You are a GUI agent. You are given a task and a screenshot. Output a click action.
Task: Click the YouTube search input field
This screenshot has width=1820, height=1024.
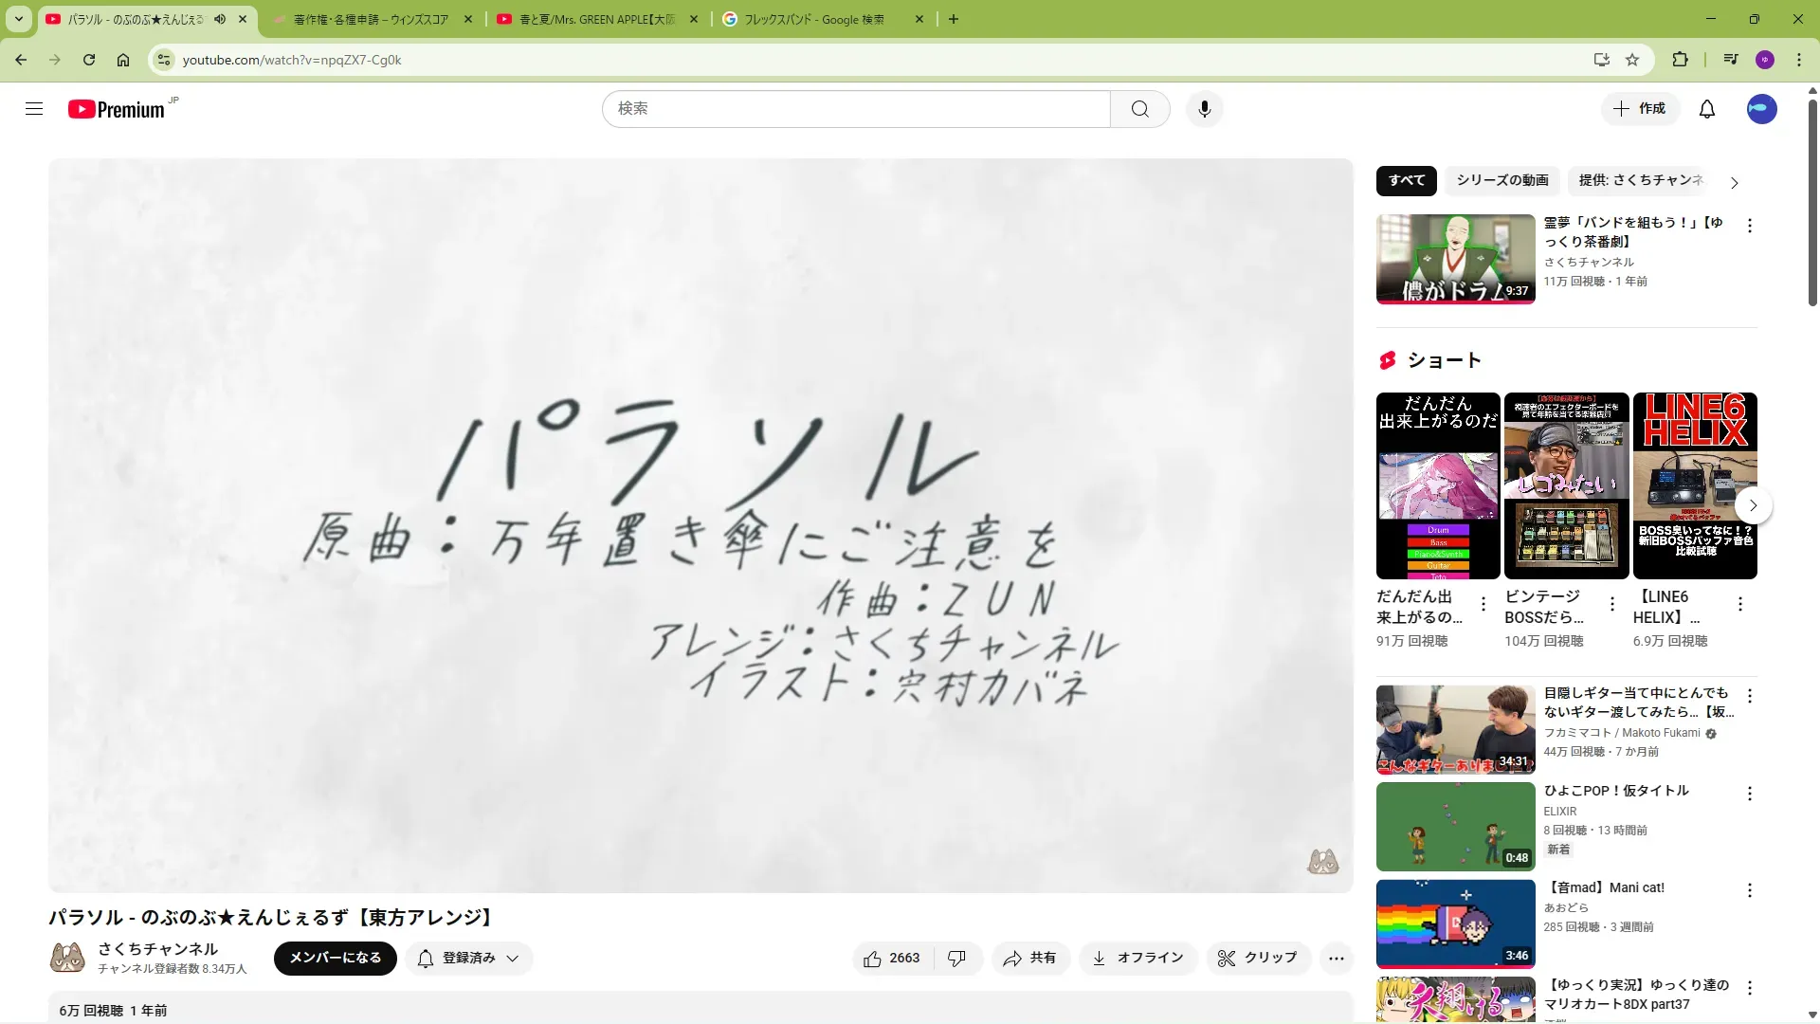pos(855,109)
